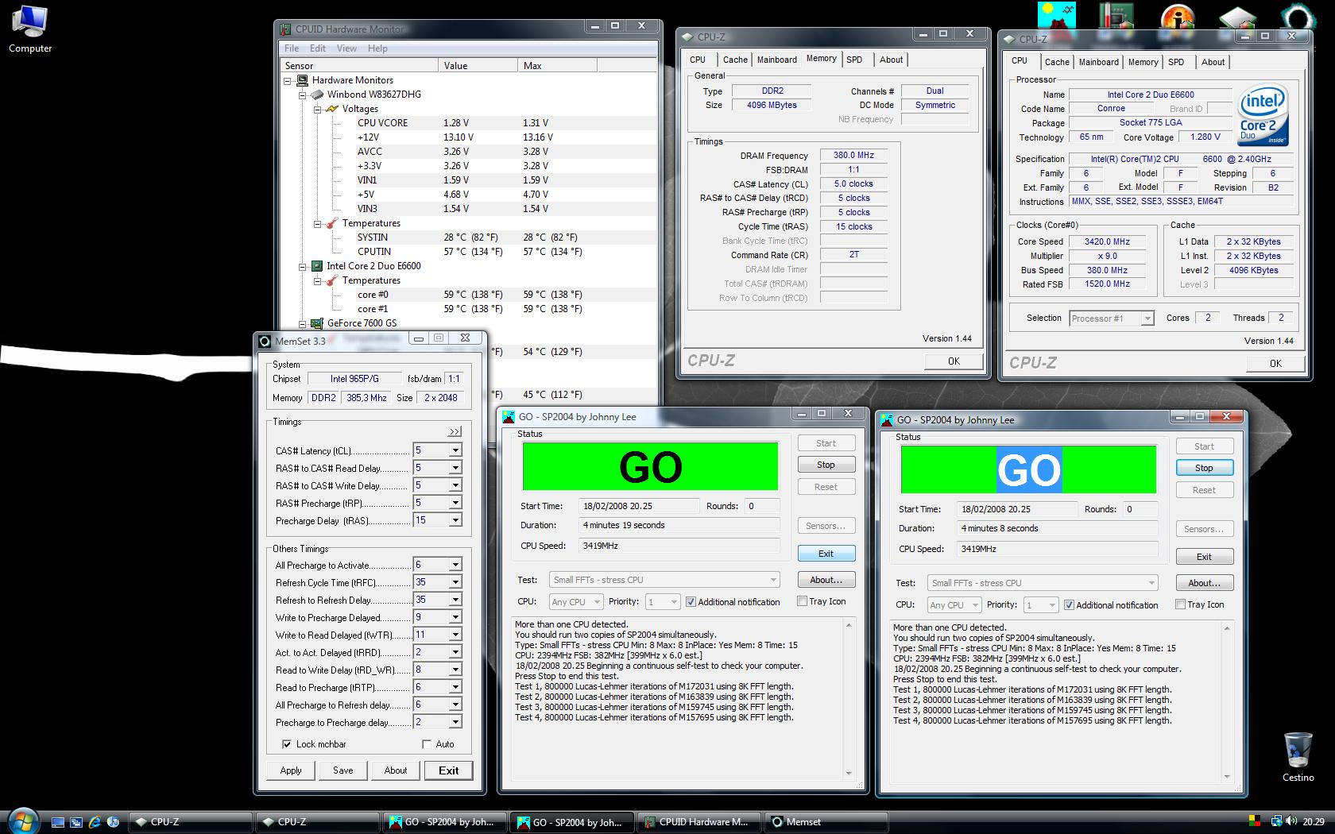The width and height of the screenshot is (1335, 834).
Task: Launch Internet Explorer from quick launch
Action: click(x=95, y=822)
